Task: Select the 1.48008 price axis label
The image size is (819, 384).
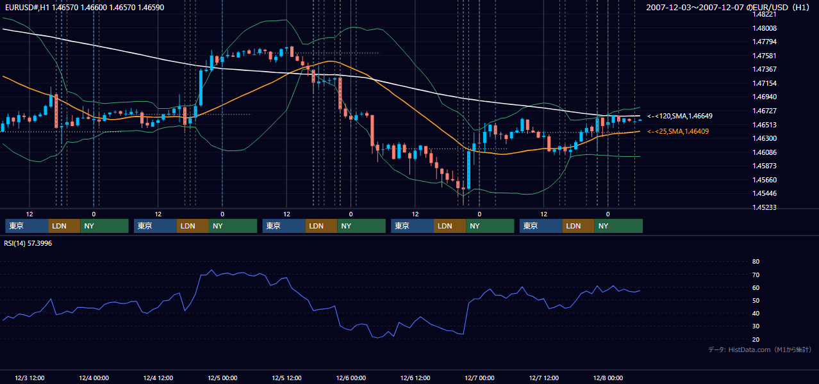Action: 765,28
